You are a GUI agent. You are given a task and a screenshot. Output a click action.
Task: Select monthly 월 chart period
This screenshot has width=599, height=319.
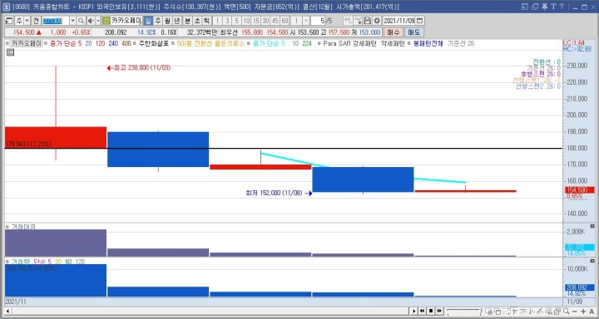coord(167,21)
